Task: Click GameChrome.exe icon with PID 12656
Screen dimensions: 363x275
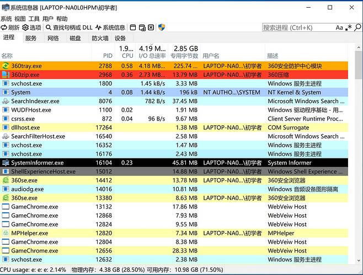Action: click(x=6, y=250)
